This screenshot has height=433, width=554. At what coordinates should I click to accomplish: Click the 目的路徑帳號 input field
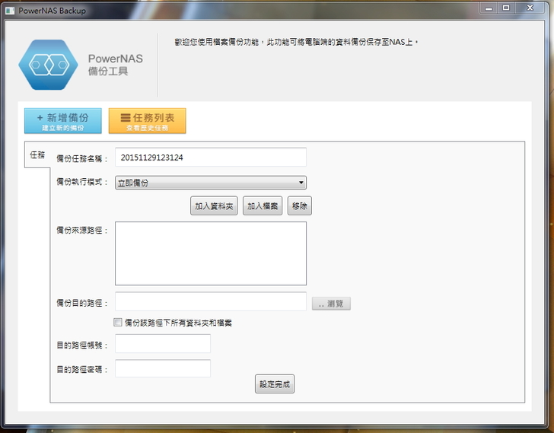pos(162,344)
